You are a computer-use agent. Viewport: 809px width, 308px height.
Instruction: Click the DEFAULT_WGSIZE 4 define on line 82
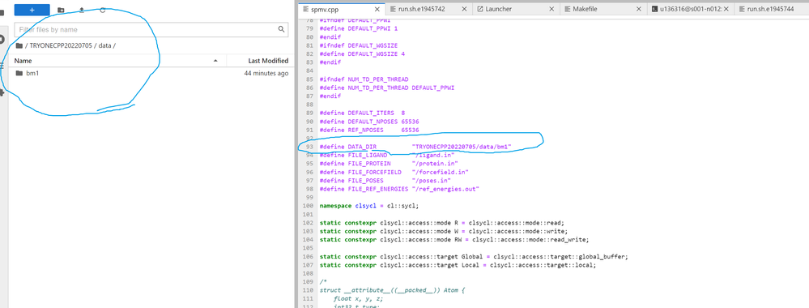coord(362,53)
